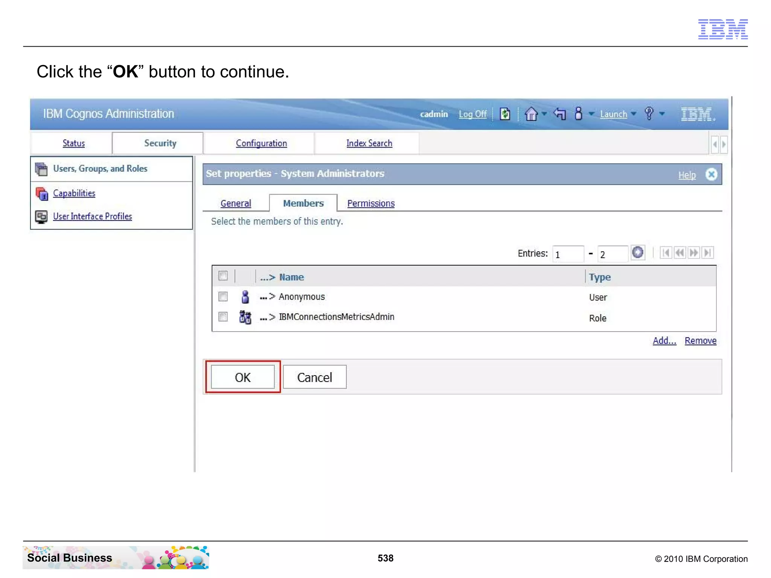Click the Back return arrow icon
The width and height of the screenshot is (771, 578).
point(560,114)
